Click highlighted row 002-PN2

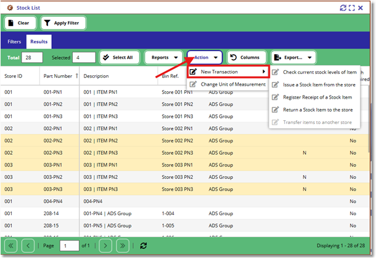click(x=185, y=141)
